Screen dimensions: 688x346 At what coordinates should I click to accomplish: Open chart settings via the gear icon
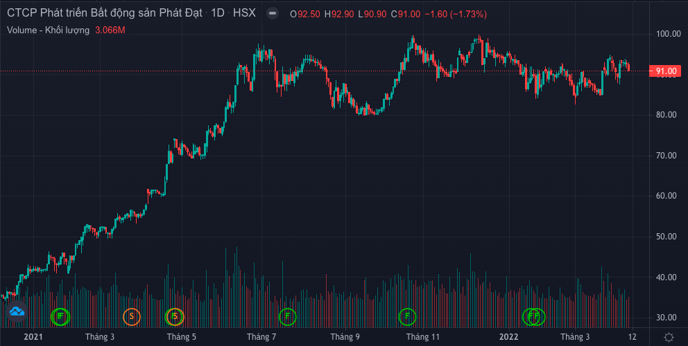tap(668, 337)
